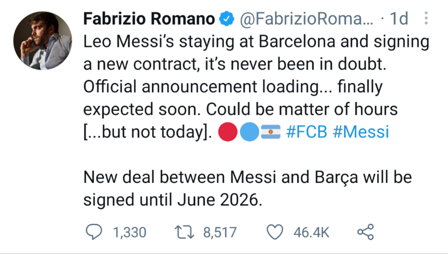Open the @FabrizioRoma... handle link
Viewport: 448px width, 254px height.
pyautogui.click(x=306, y=19)
